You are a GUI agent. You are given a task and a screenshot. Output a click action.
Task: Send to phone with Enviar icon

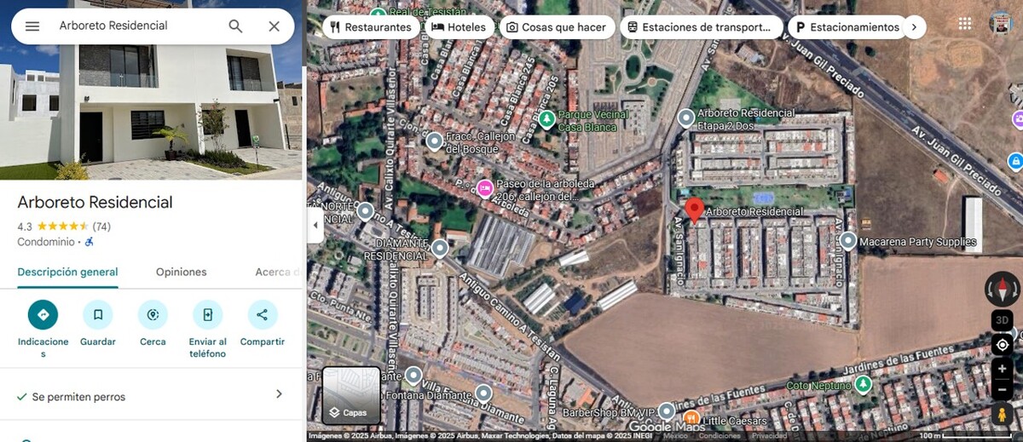(x=208, y=314)
